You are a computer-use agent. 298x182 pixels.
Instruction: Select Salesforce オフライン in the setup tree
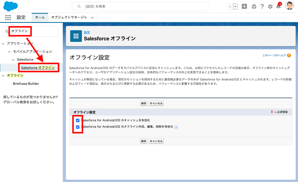click(38, 68)
